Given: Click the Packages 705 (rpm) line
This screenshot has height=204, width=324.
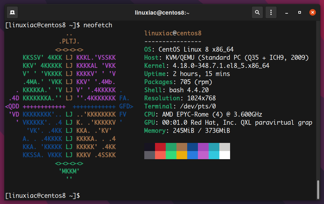Looking at the screenshot, I should click(178, 82).
